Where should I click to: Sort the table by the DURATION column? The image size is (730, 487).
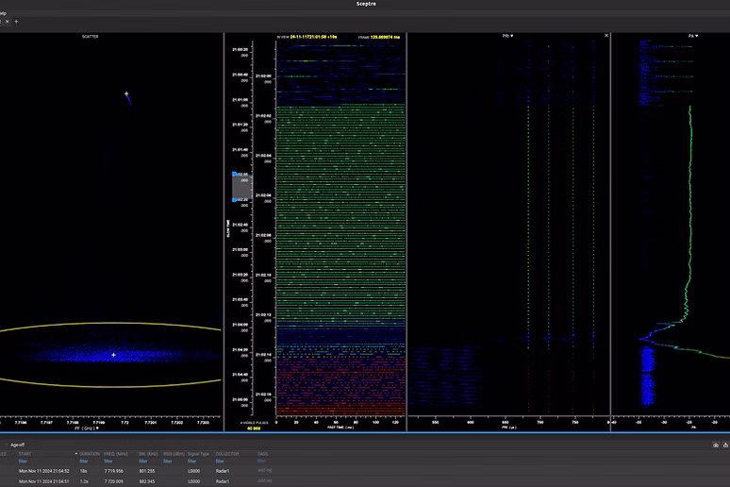(90, 454)
